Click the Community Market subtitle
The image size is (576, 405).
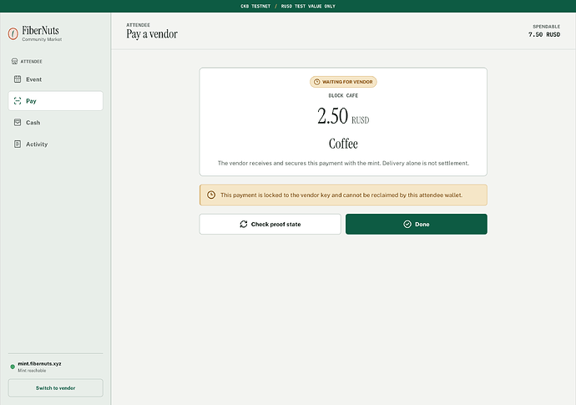coord(42,39)
